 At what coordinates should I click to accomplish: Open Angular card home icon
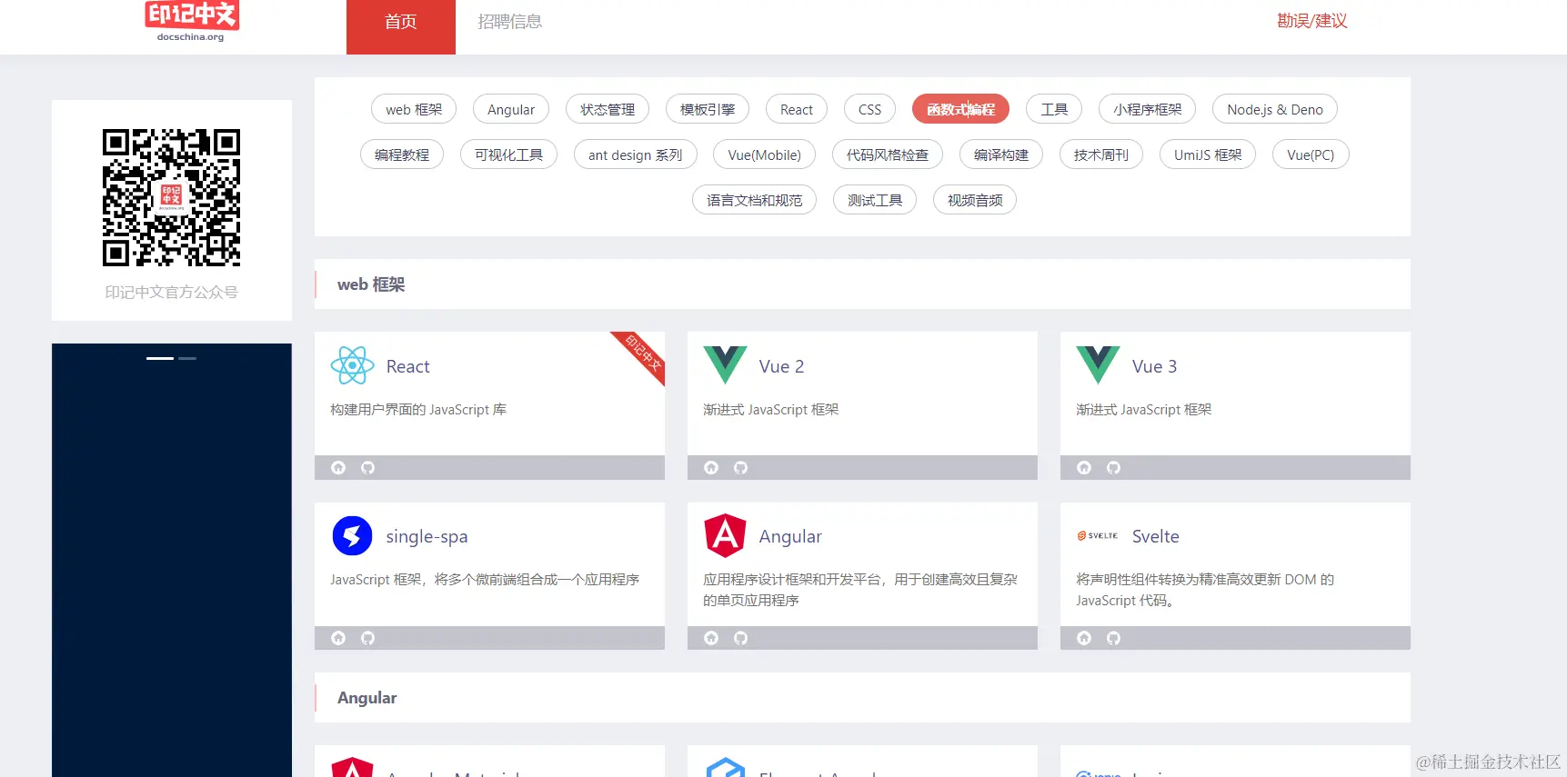(x=711, y=638)
